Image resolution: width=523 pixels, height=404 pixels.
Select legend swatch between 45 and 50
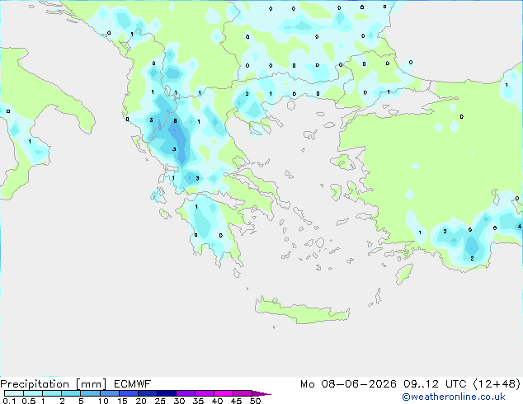(x=243, y=393)
